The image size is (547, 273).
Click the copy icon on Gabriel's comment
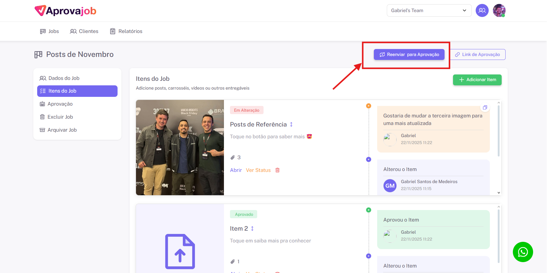click(485, 108)
